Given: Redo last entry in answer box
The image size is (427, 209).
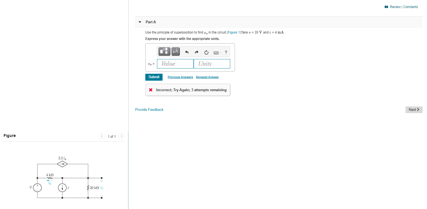Looking at the screenshot, I should 196,52.
